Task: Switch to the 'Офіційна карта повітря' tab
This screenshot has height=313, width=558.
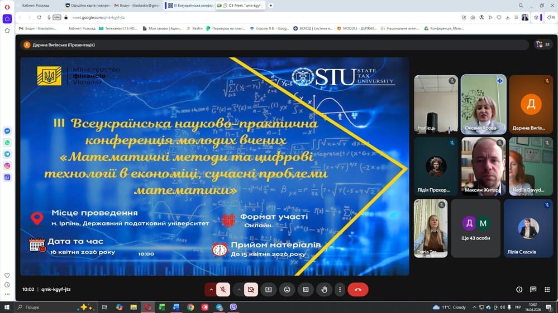Action: (x=88, y=6)
